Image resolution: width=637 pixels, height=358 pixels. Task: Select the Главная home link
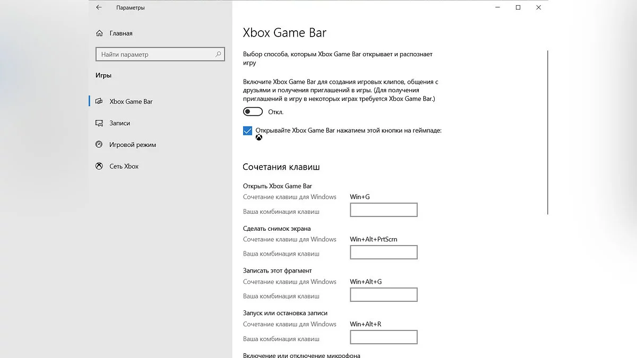click(x=121, y=33)
